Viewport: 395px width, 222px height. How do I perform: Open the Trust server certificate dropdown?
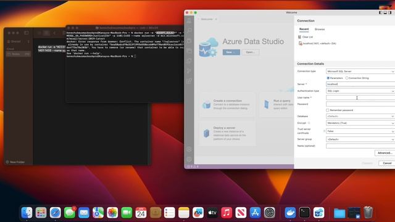(360, 131)
